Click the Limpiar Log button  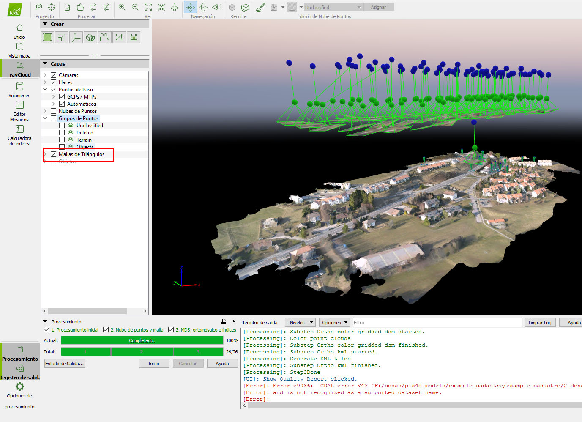click(x=540, y=323)
